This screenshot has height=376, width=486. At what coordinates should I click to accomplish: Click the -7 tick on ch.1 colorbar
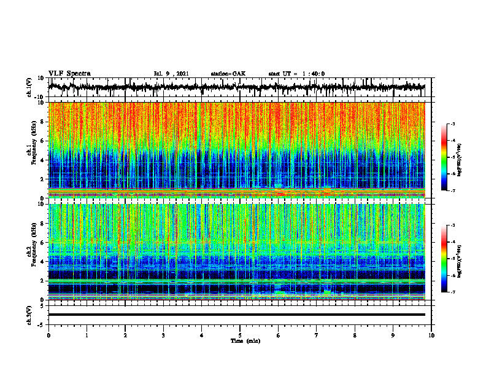452,190
